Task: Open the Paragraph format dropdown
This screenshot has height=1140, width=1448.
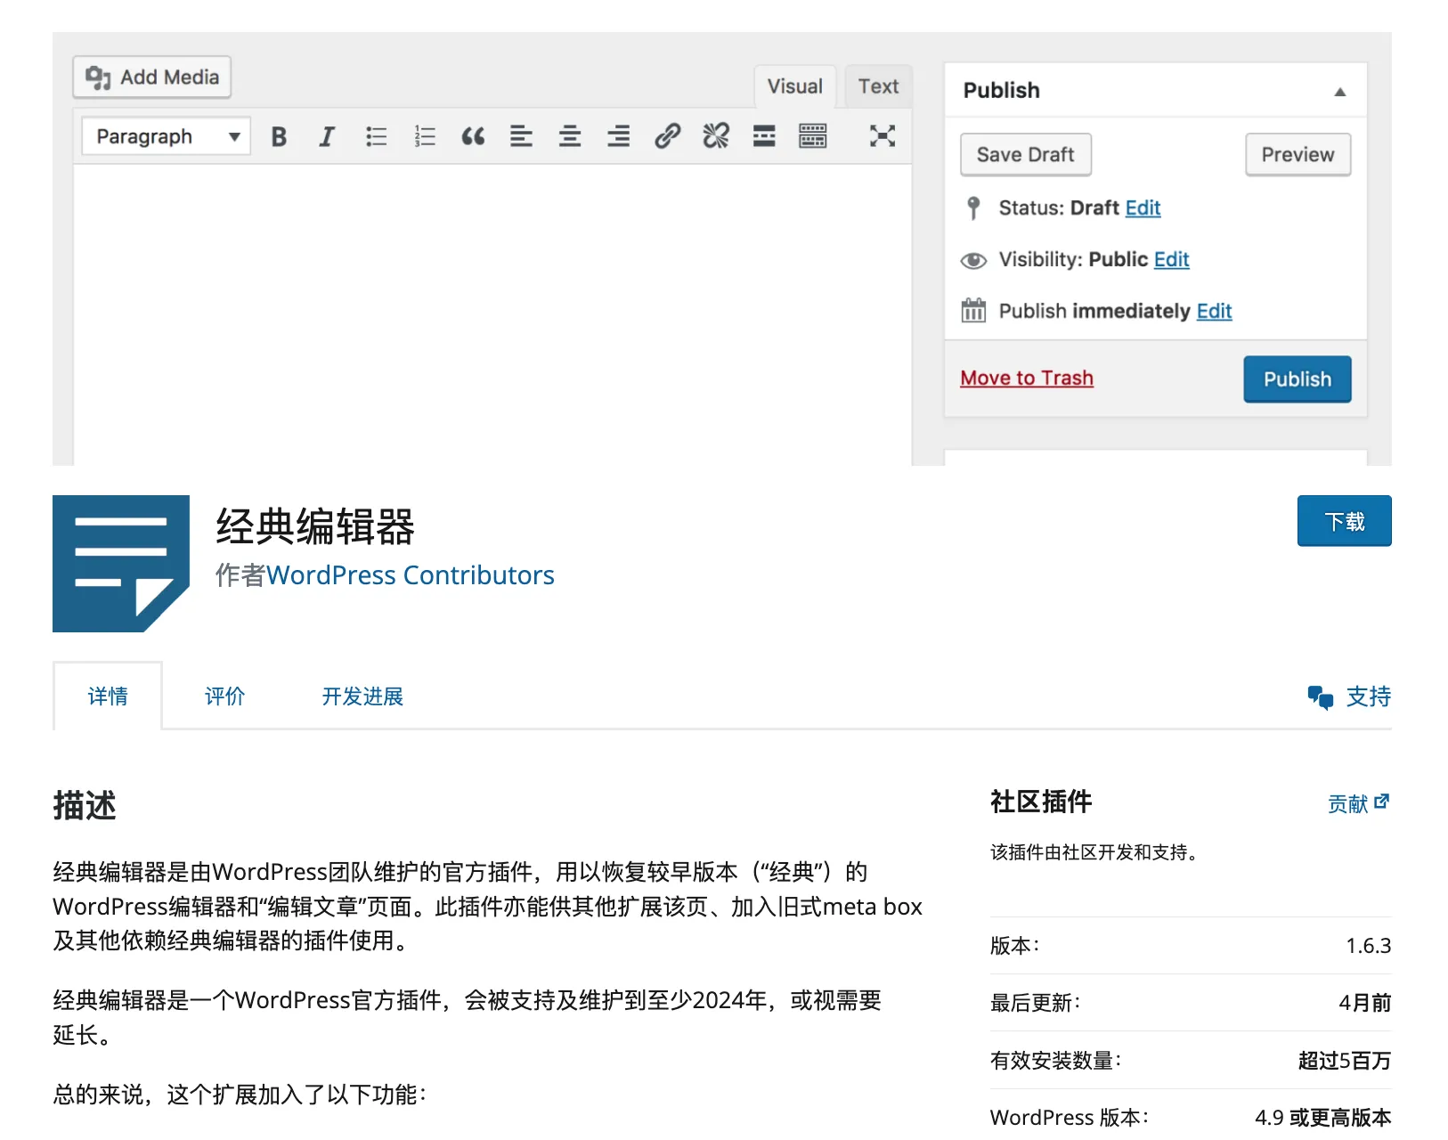Action: [x=166, y=136]
